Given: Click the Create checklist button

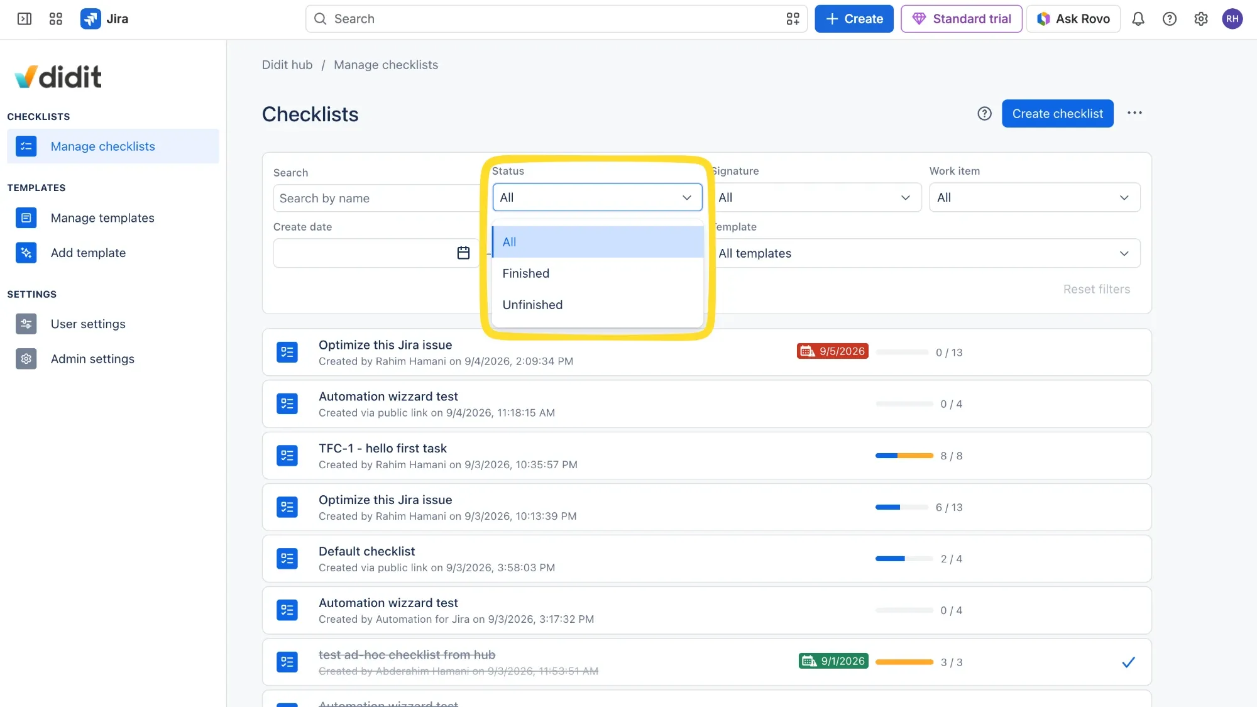Looking at the screenshot, I should click(x=1057, y=114).
